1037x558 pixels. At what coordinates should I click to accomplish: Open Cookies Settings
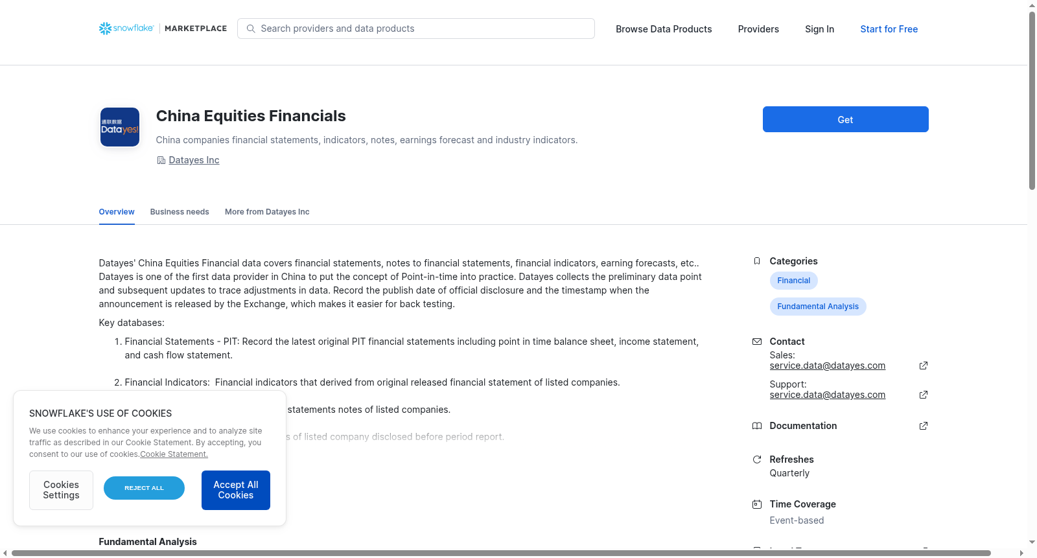[61, 490]
